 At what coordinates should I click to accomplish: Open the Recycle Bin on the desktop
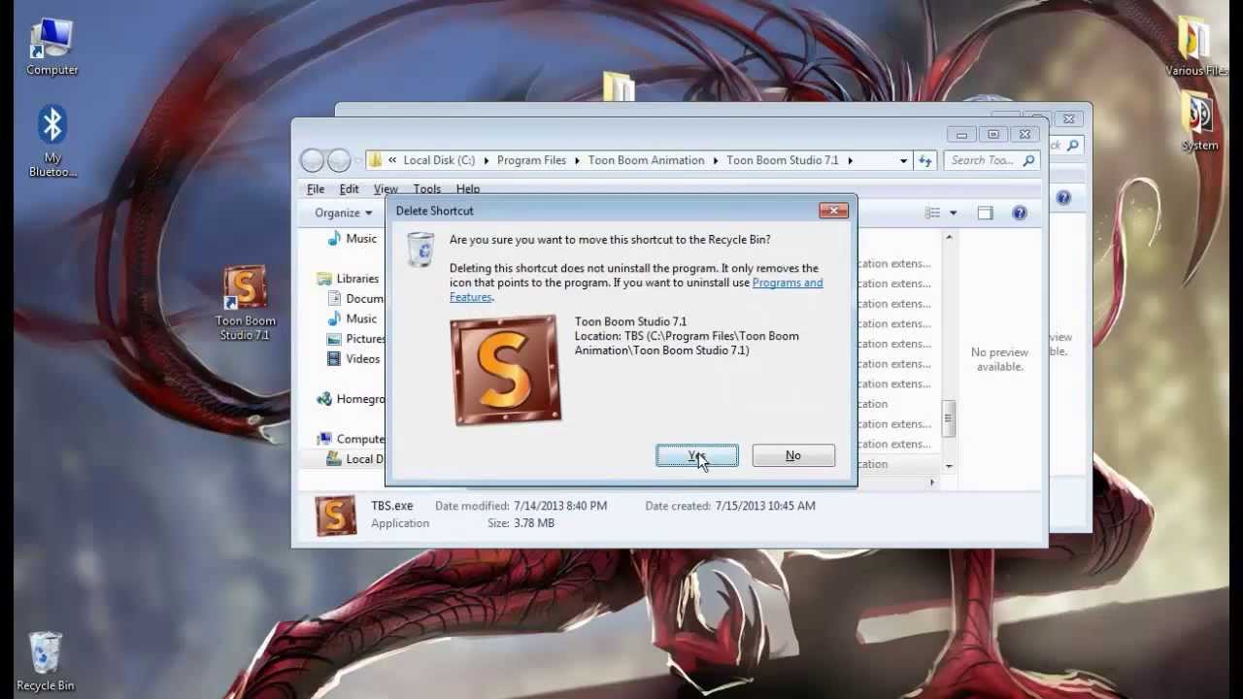(45, 662)
